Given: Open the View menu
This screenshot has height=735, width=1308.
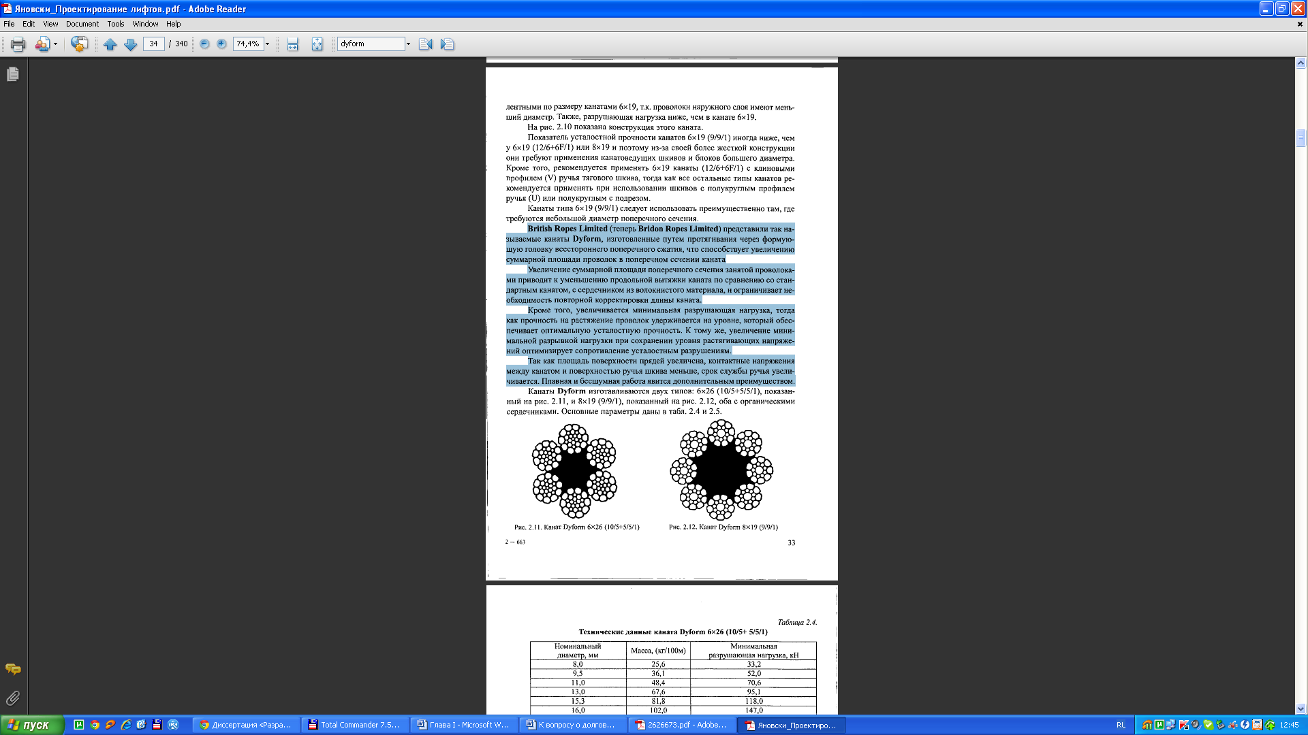Looking at the screenshot, I should pos(50,24).
